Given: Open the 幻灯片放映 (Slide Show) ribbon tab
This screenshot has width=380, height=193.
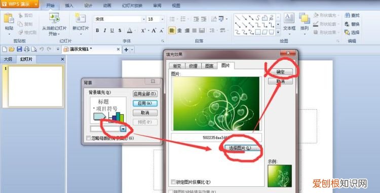Looking at the screenshot, I should pos(132,6).
